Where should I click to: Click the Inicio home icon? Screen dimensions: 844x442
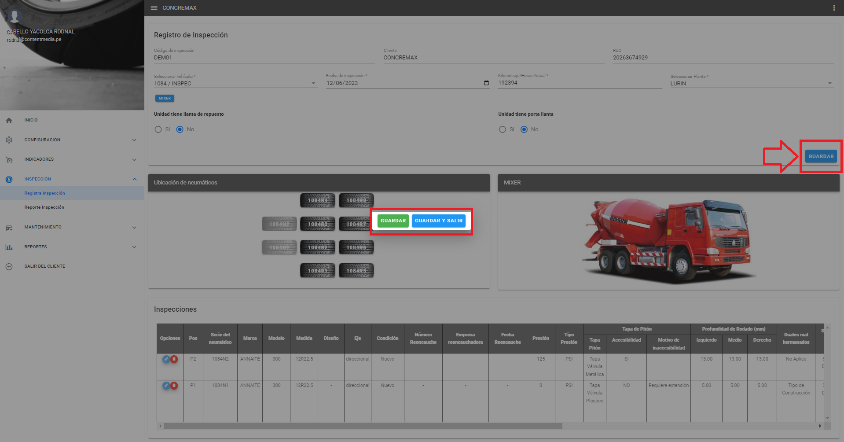[9, 120]
